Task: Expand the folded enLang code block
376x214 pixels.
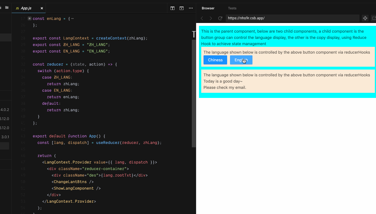Action: tap(30, 18)
